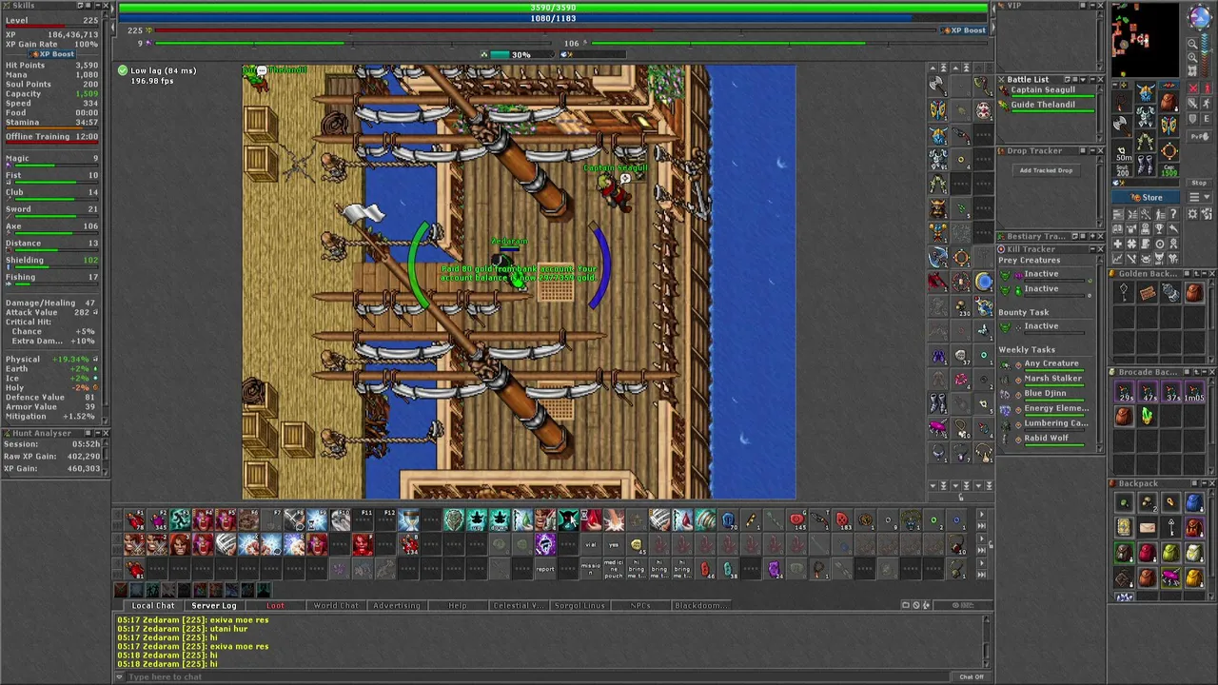The height and width of the screenshot is (685, 1218).
Task: Click the trophy icon in the sidebar grid
Action: (1159, 228)
